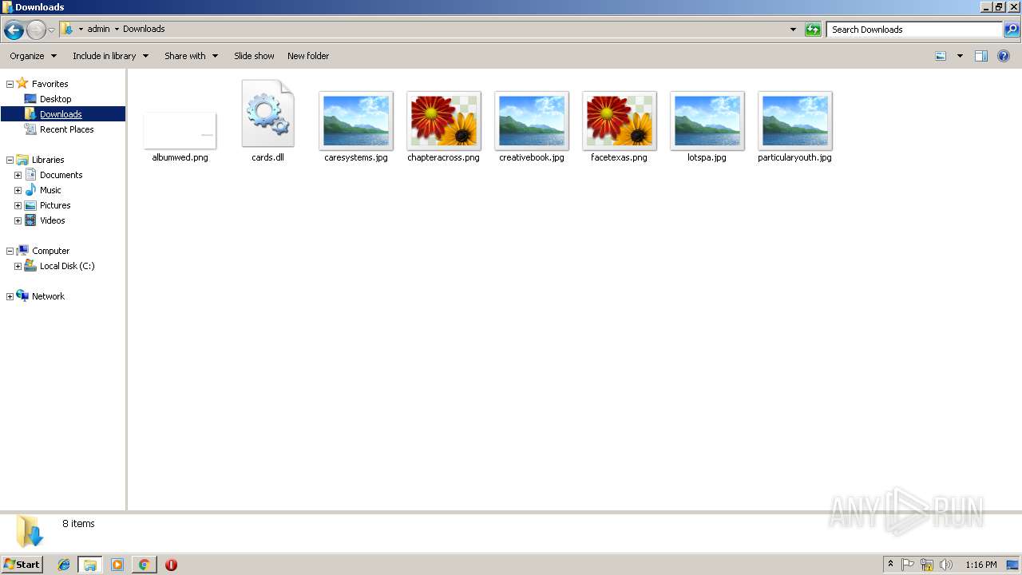Open help with the question mark icon
Image resolution: width=1022 pixels, height=575 pixels.
point(1004,56)
